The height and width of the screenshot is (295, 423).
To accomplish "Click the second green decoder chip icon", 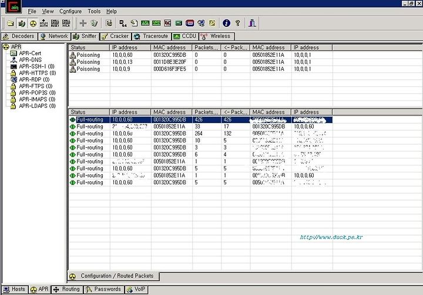I will click(156, 23).
